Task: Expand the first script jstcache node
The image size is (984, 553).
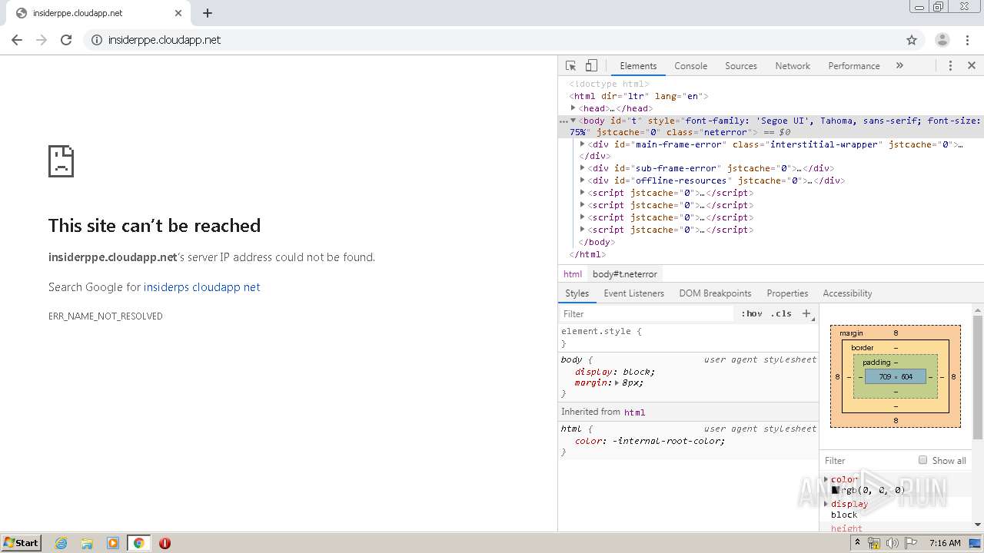Action: tap(583, 193)
